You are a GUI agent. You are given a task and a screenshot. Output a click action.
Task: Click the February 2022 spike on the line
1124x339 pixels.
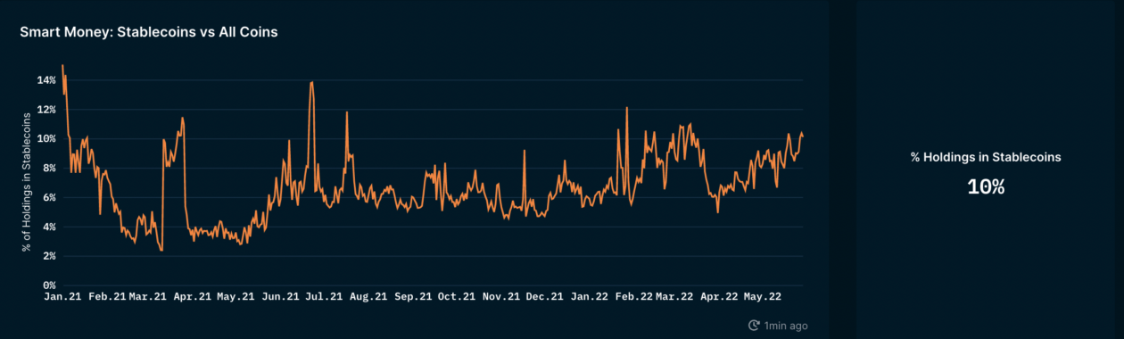point(627,108)
